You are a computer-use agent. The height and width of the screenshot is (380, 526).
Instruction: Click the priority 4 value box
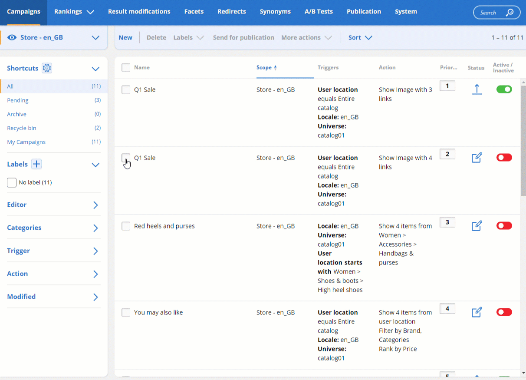point(447,309)
